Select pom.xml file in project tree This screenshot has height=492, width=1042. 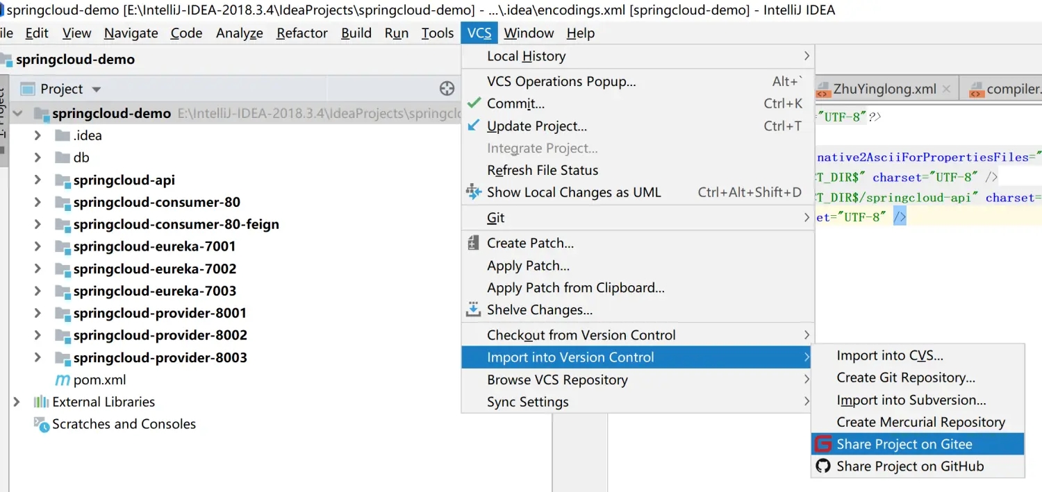click(100, 380)
